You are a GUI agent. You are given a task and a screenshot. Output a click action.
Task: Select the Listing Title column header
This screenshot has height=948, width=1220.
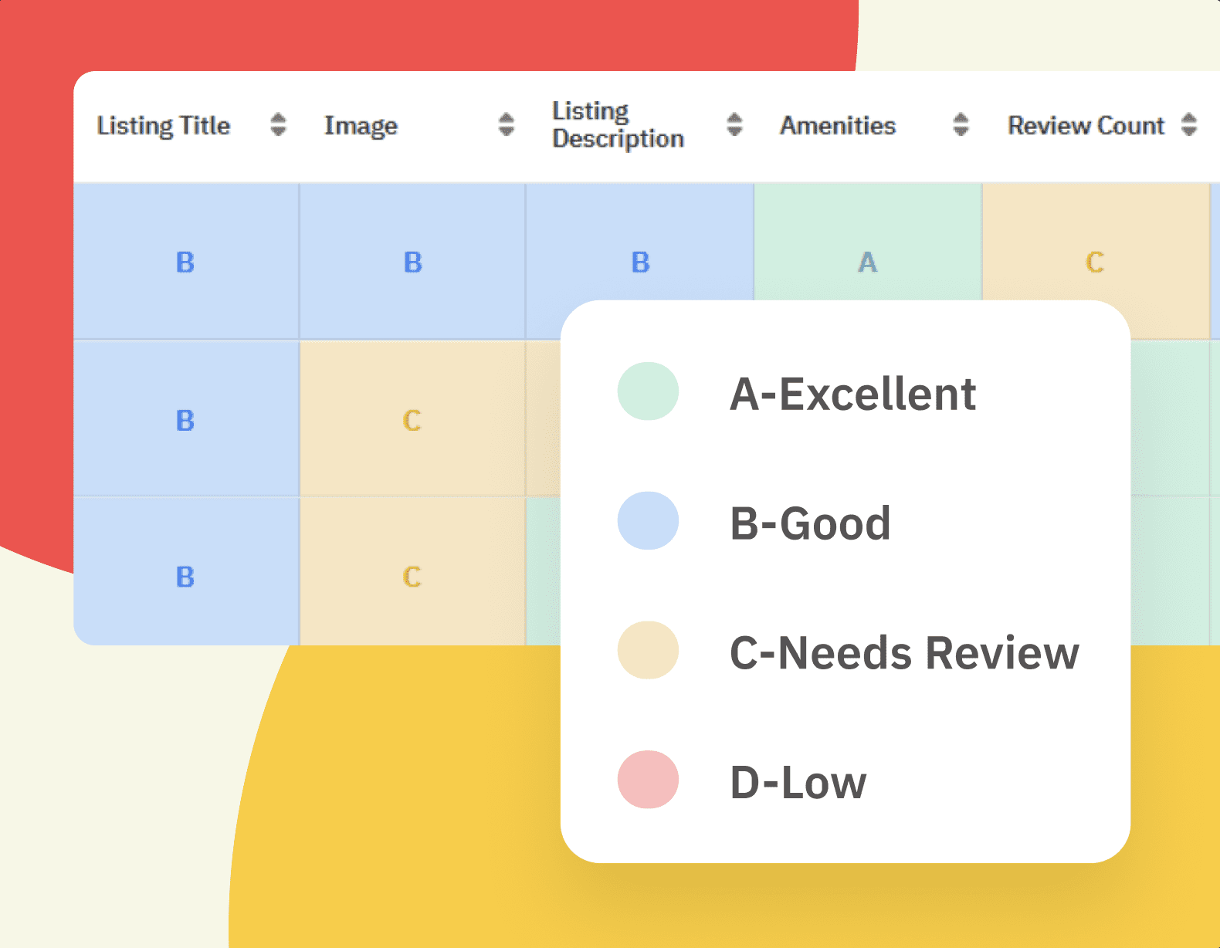coord(164,125)
